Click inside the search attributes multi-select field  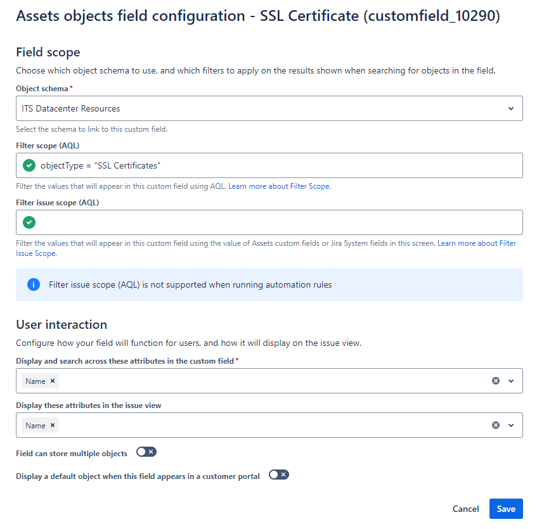(269, 381)
